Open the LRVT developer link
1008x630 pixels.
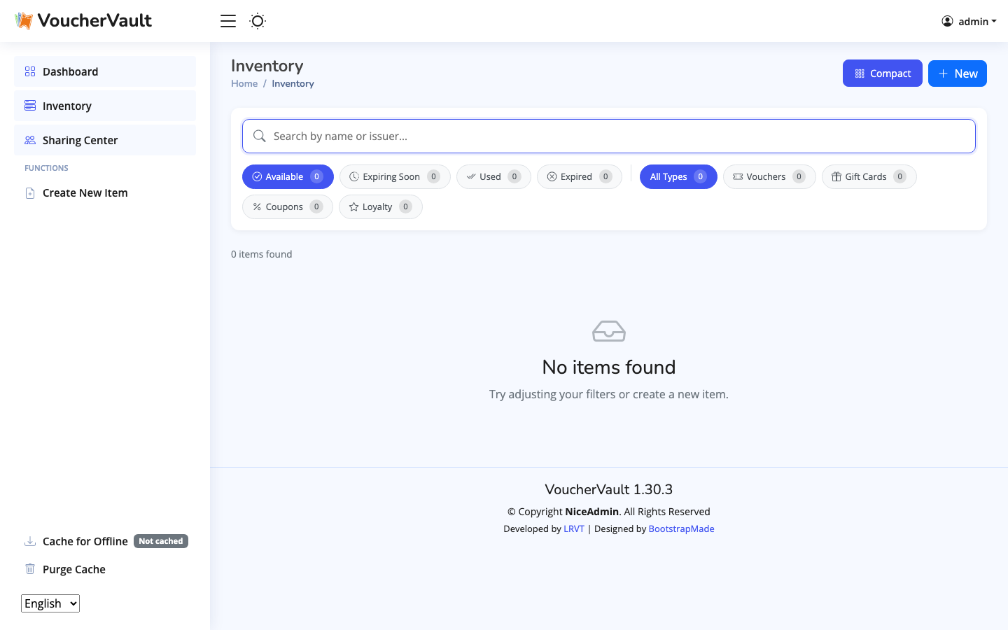click(574, 528)
